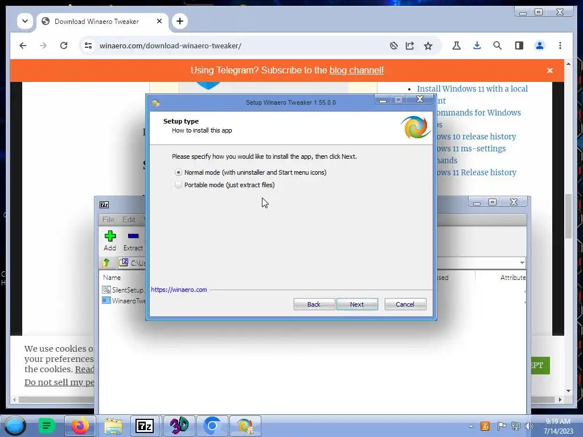
Task: Open Windows 11 ms-settings link
Action: click(472, 149)
